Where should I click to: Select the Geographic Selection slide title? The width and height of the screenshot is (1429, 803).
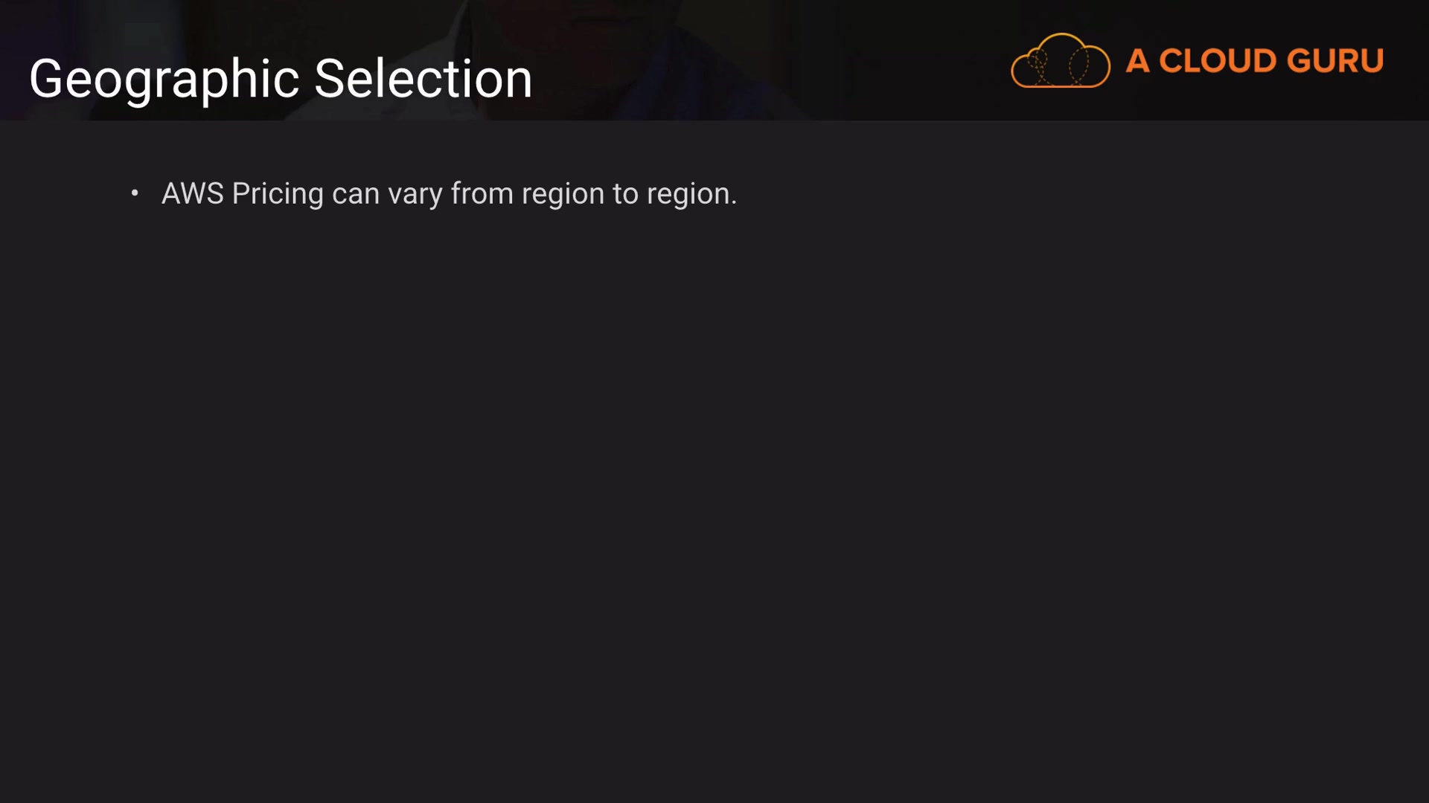click(281, 79)
